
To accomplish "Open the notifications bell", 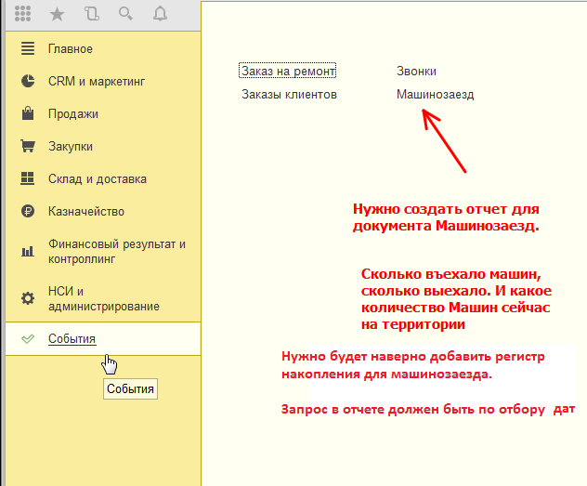I will (160, 15).
